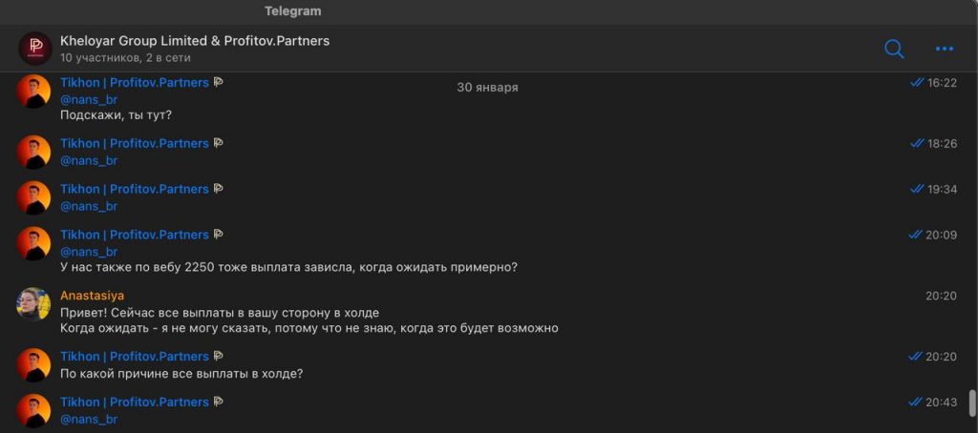Image resolution: width=978 pixels, height=433 pixels.
Task: Open the three-dot more options menu
Action: click(945, 49)
